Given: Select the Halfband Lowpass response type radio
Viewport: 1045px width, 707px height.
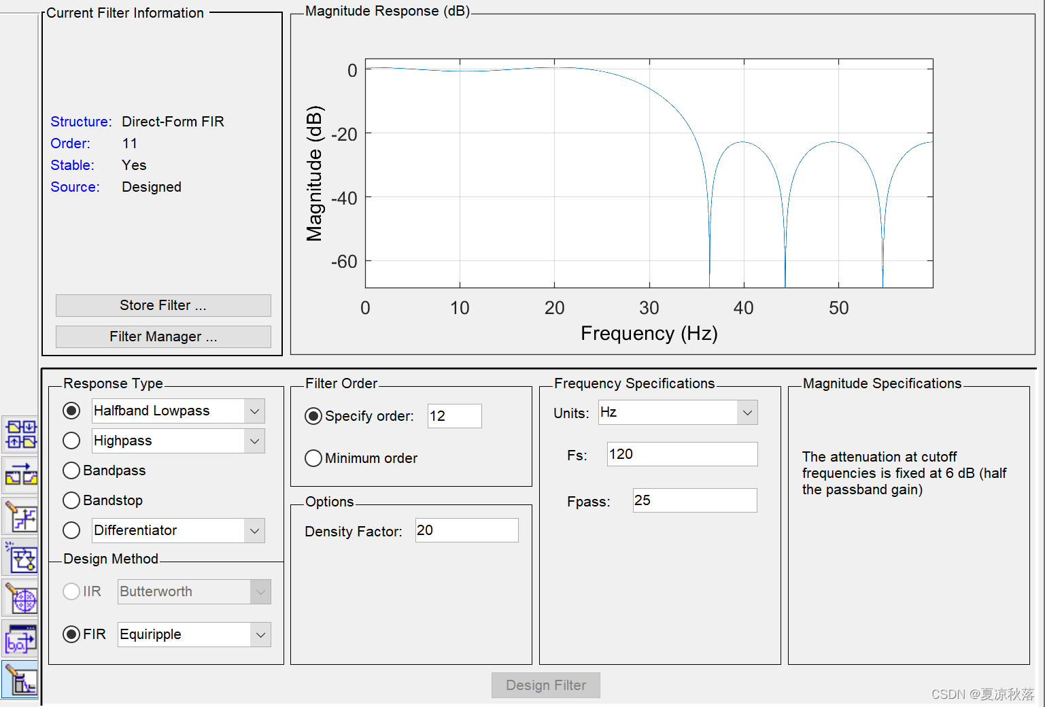Looking at the screenshot, I should pos(71,411).
